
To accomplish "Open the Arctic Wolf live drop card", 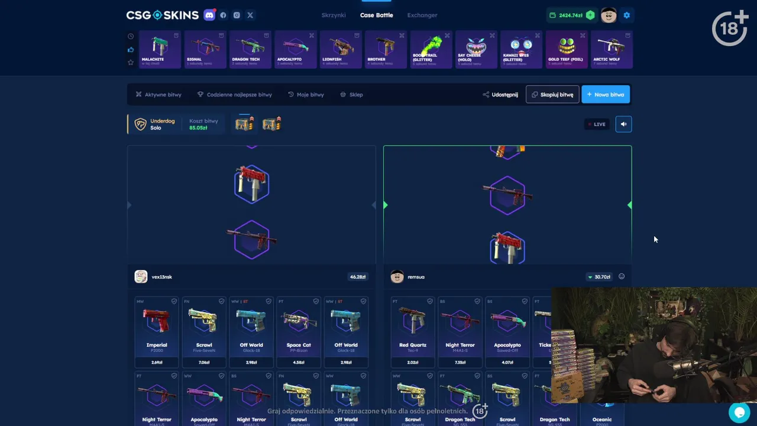I will pyautogui.click(x=612, y=50).
